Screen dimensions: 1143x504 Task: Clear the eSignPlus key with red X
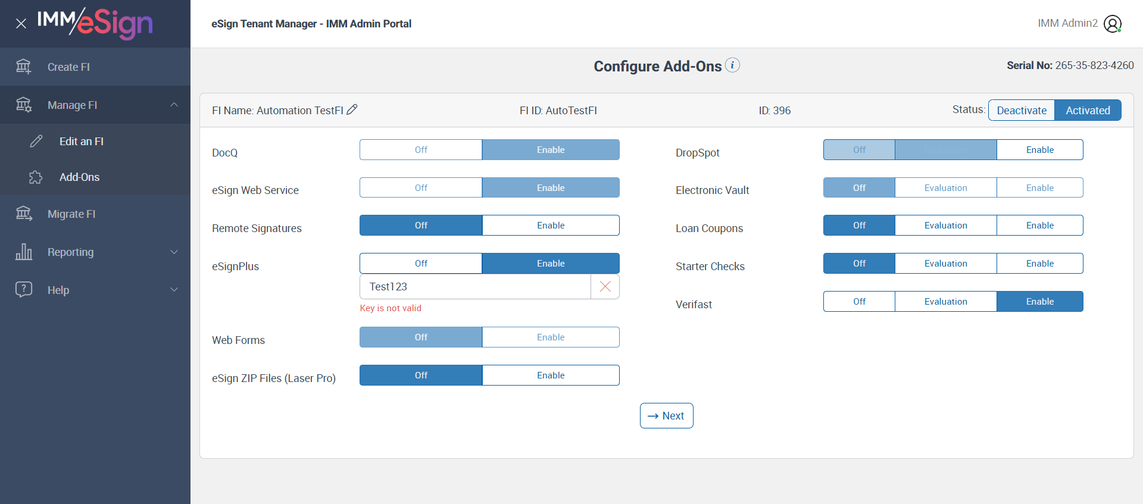click(x=605, y=287)
